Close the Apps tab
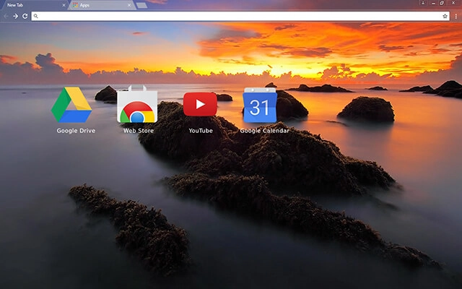 point(129,5)
